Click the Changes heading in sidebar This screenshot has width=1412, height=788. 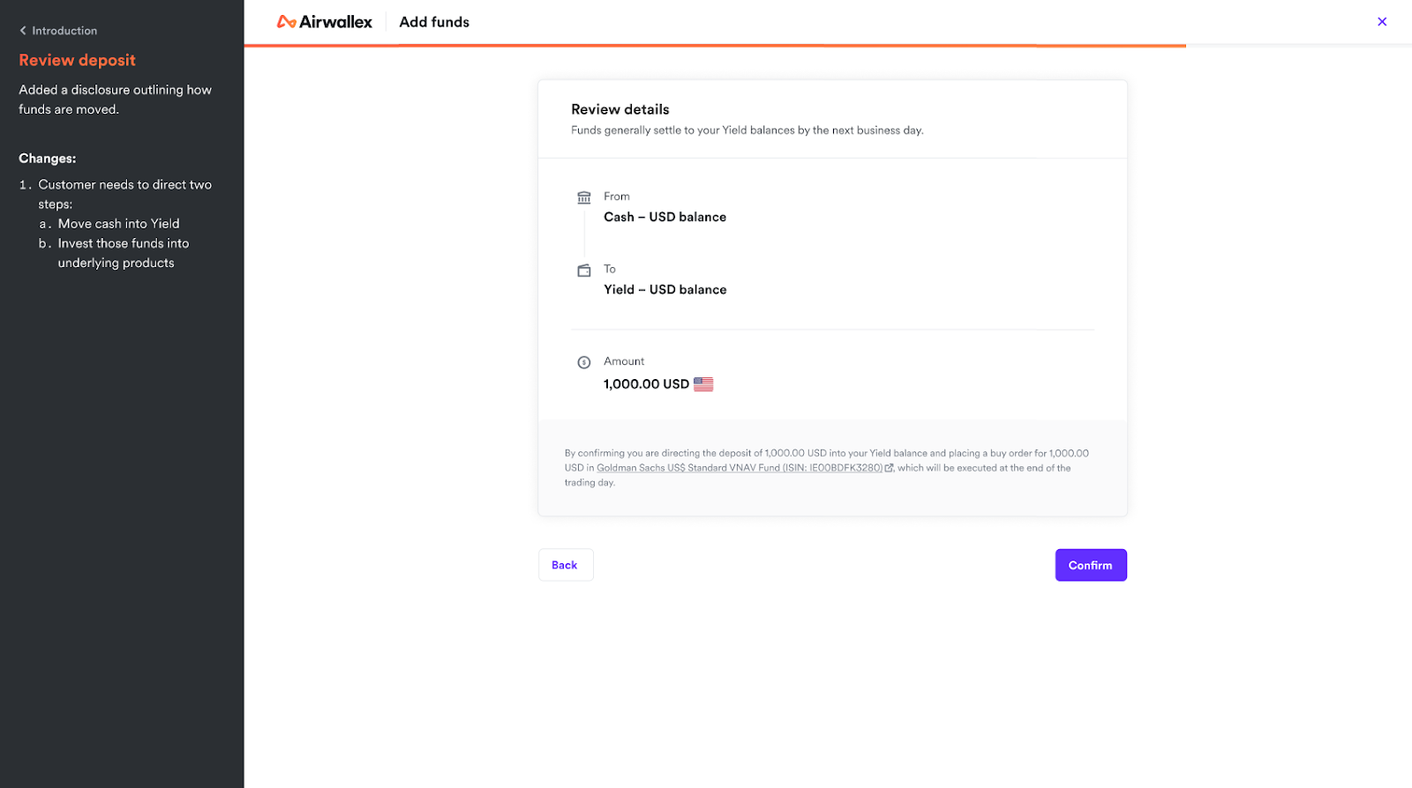48,159
